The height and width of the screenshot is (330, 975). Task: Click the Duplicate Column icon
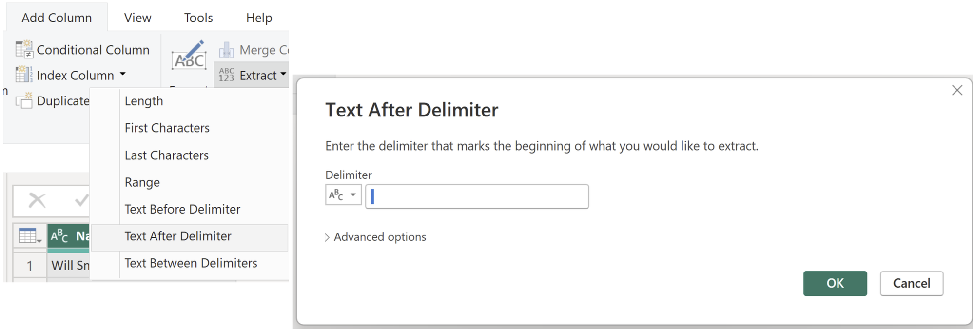click(x=24, y=101)
